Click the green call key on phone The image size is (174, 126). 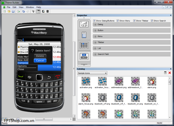coord(21,77)
